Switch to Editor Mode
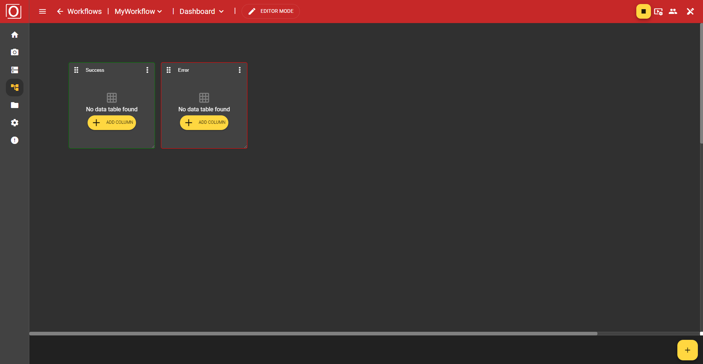This screenshot has height=364, width=703. (270, 11)
